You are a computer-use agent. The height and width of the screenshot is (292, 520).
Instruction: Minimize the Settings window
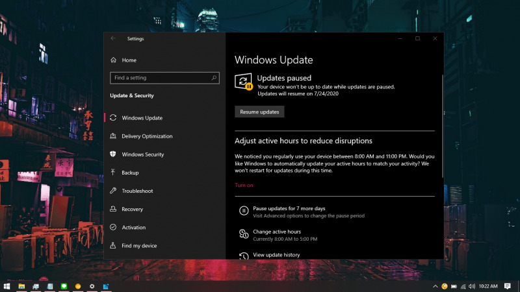(x=400, y=38)
